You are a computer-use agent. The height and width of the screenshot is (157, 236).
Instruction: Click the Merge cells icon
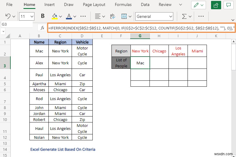[x=124, y=16]
